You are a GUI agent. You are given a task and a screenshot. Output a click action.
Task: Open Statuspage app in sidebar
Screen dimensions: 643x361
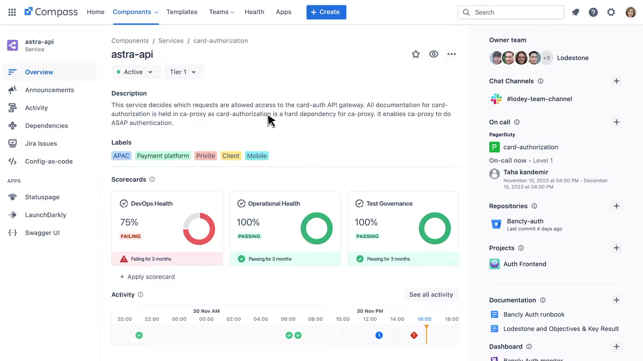[x=50, y=197]
